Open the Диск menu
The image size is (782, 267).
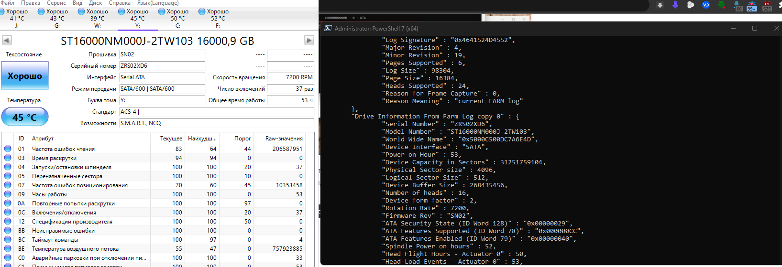[x=95, y=3]
